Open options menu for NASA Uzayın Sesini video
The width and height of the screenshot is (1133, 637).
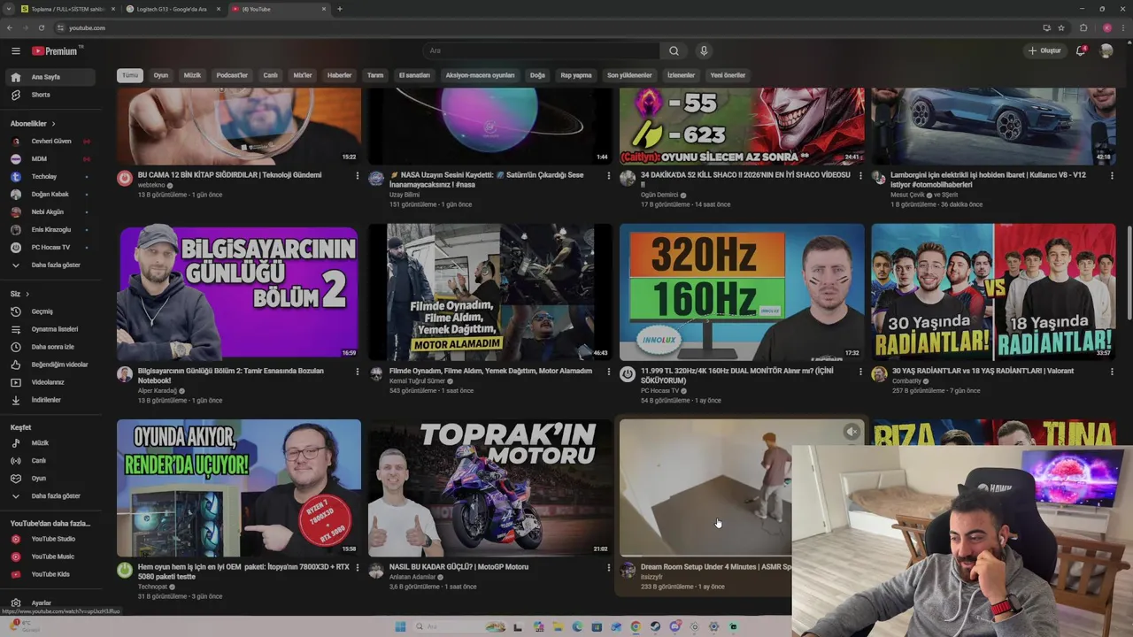(609, 175)
